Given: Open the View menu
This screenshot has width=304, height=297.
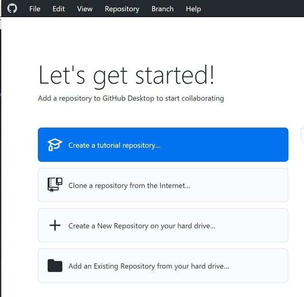Looking at the screenshot, I should click(x=85, y=9).
